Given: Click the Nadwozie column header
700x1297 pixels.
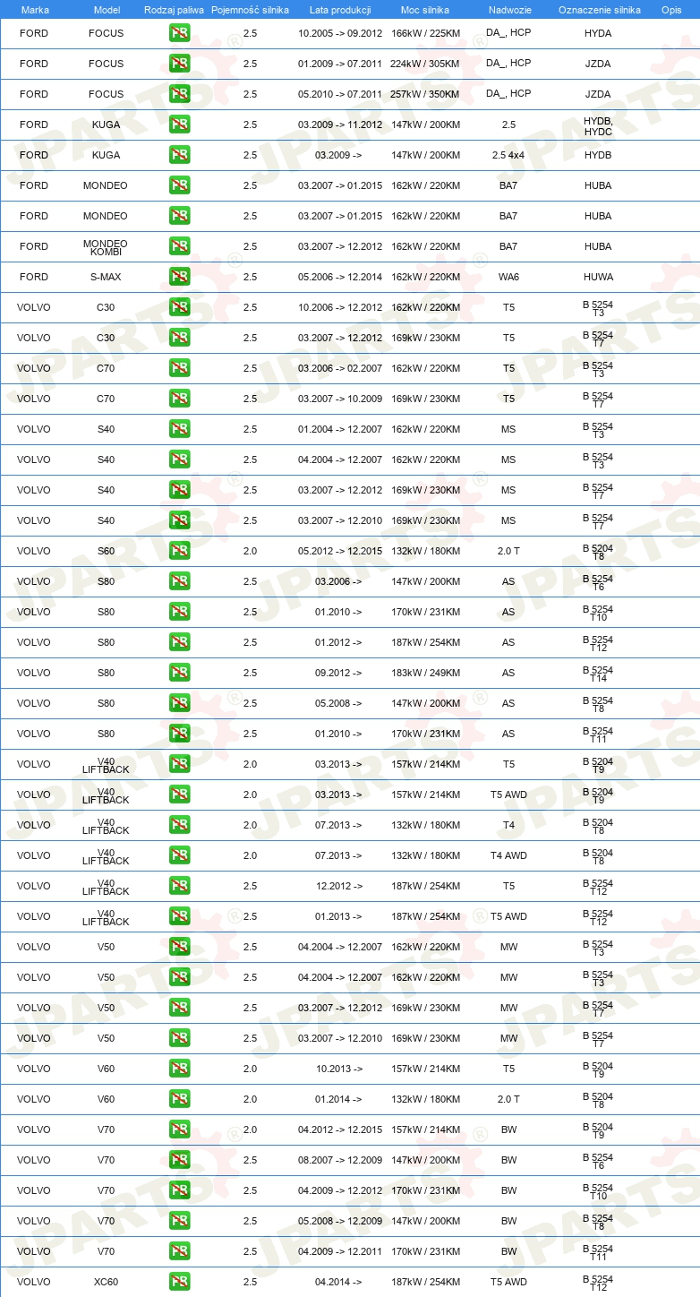Looking at the screenshot, I should (508, 10).
